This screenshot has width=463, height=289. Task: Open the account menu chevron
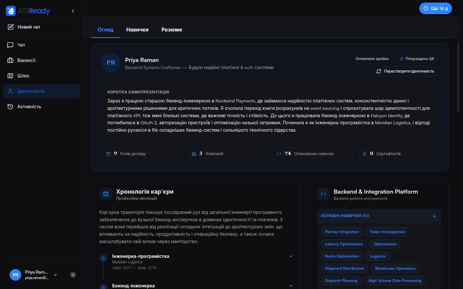(55, 275)
